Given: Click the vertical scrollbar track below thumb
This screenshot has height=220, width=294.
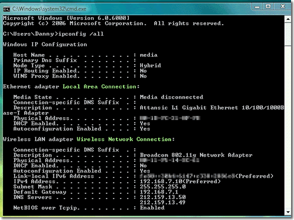Looking at the screenshot, I should point(288,127).
